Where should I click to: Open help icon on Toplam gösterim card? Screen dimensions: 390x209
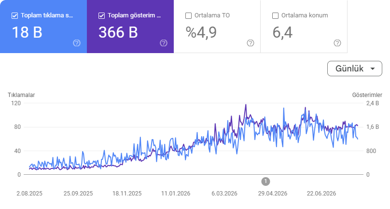(x=164, y=43)
